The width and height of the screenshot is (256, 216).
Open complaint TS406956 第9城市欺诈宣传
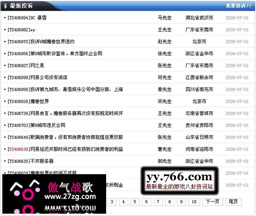point(55,53)
